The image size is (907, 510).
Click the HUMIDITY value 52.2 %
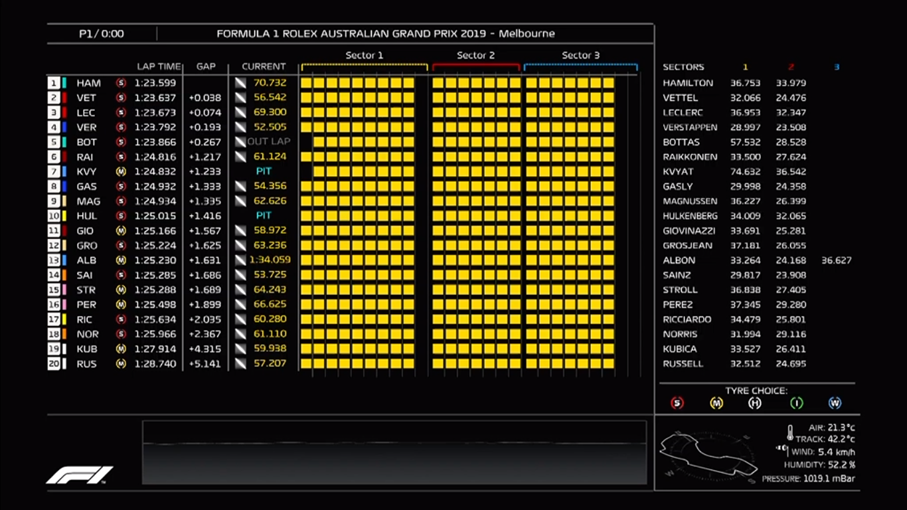(x=841, y=465)
